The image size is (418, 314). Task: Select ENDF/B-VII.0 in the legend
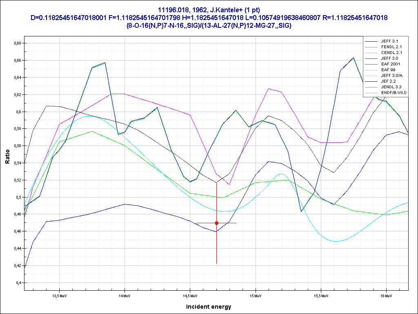[x=394, y=93]
